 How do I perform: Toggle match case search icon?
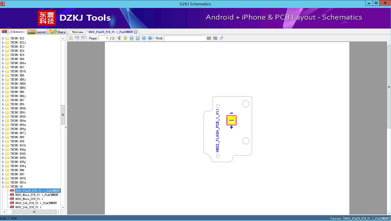(x=221, y=38)
